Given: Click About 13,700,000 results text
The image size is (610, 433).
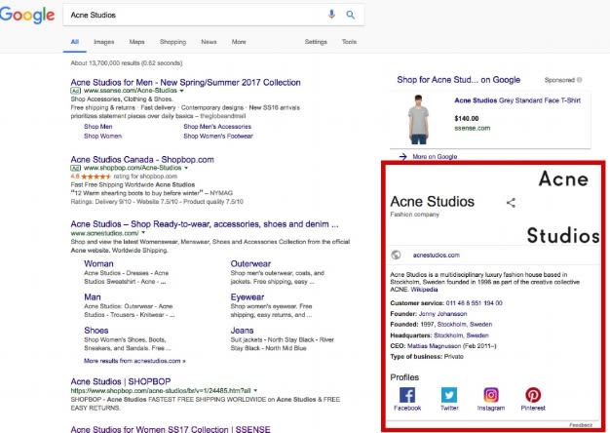Looking at the screenshot, I should (127, 62).
